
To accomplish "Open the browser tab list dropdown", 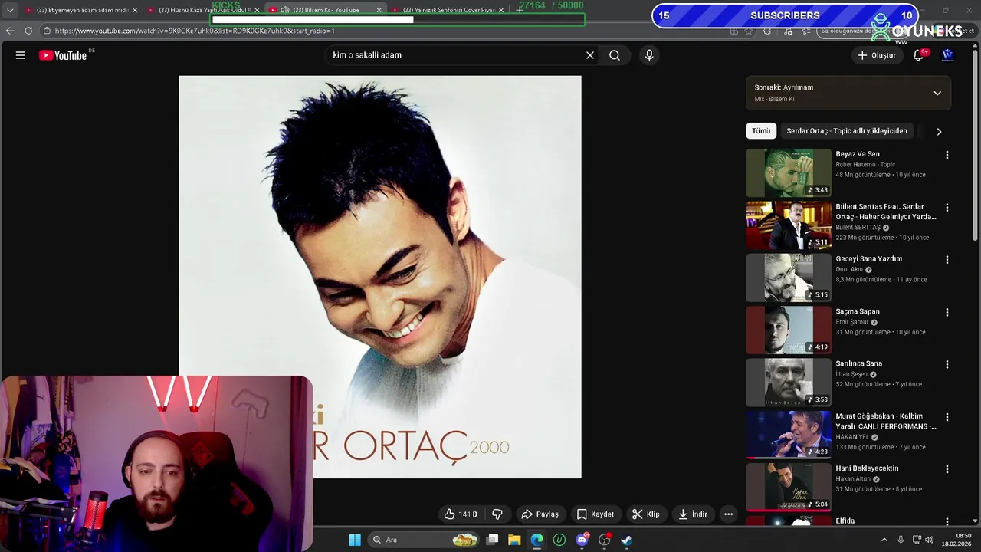I will tap(10, 10).
